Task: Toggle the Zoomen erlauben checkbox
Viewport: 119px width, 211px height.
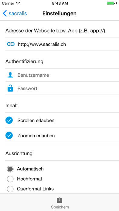Action: point(9,136)
